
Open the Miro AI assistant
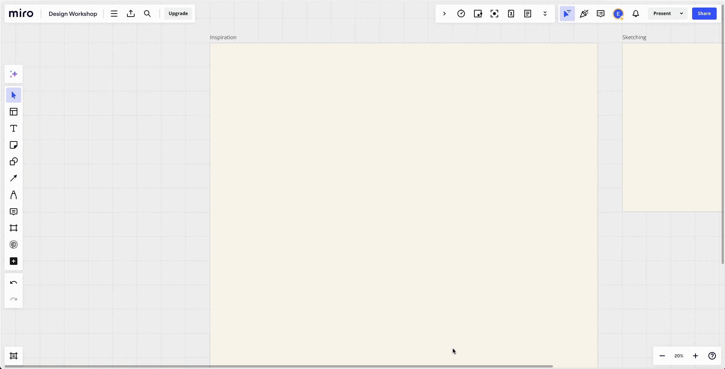[14, 74]
